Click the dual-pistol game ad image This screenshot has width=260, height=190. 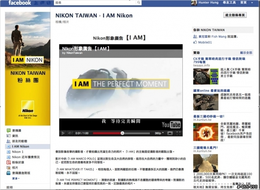[x=206, y=163]
